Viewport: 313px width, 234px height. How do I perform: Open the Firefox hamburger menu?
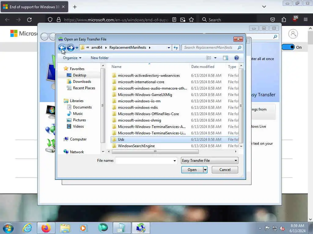305,19
